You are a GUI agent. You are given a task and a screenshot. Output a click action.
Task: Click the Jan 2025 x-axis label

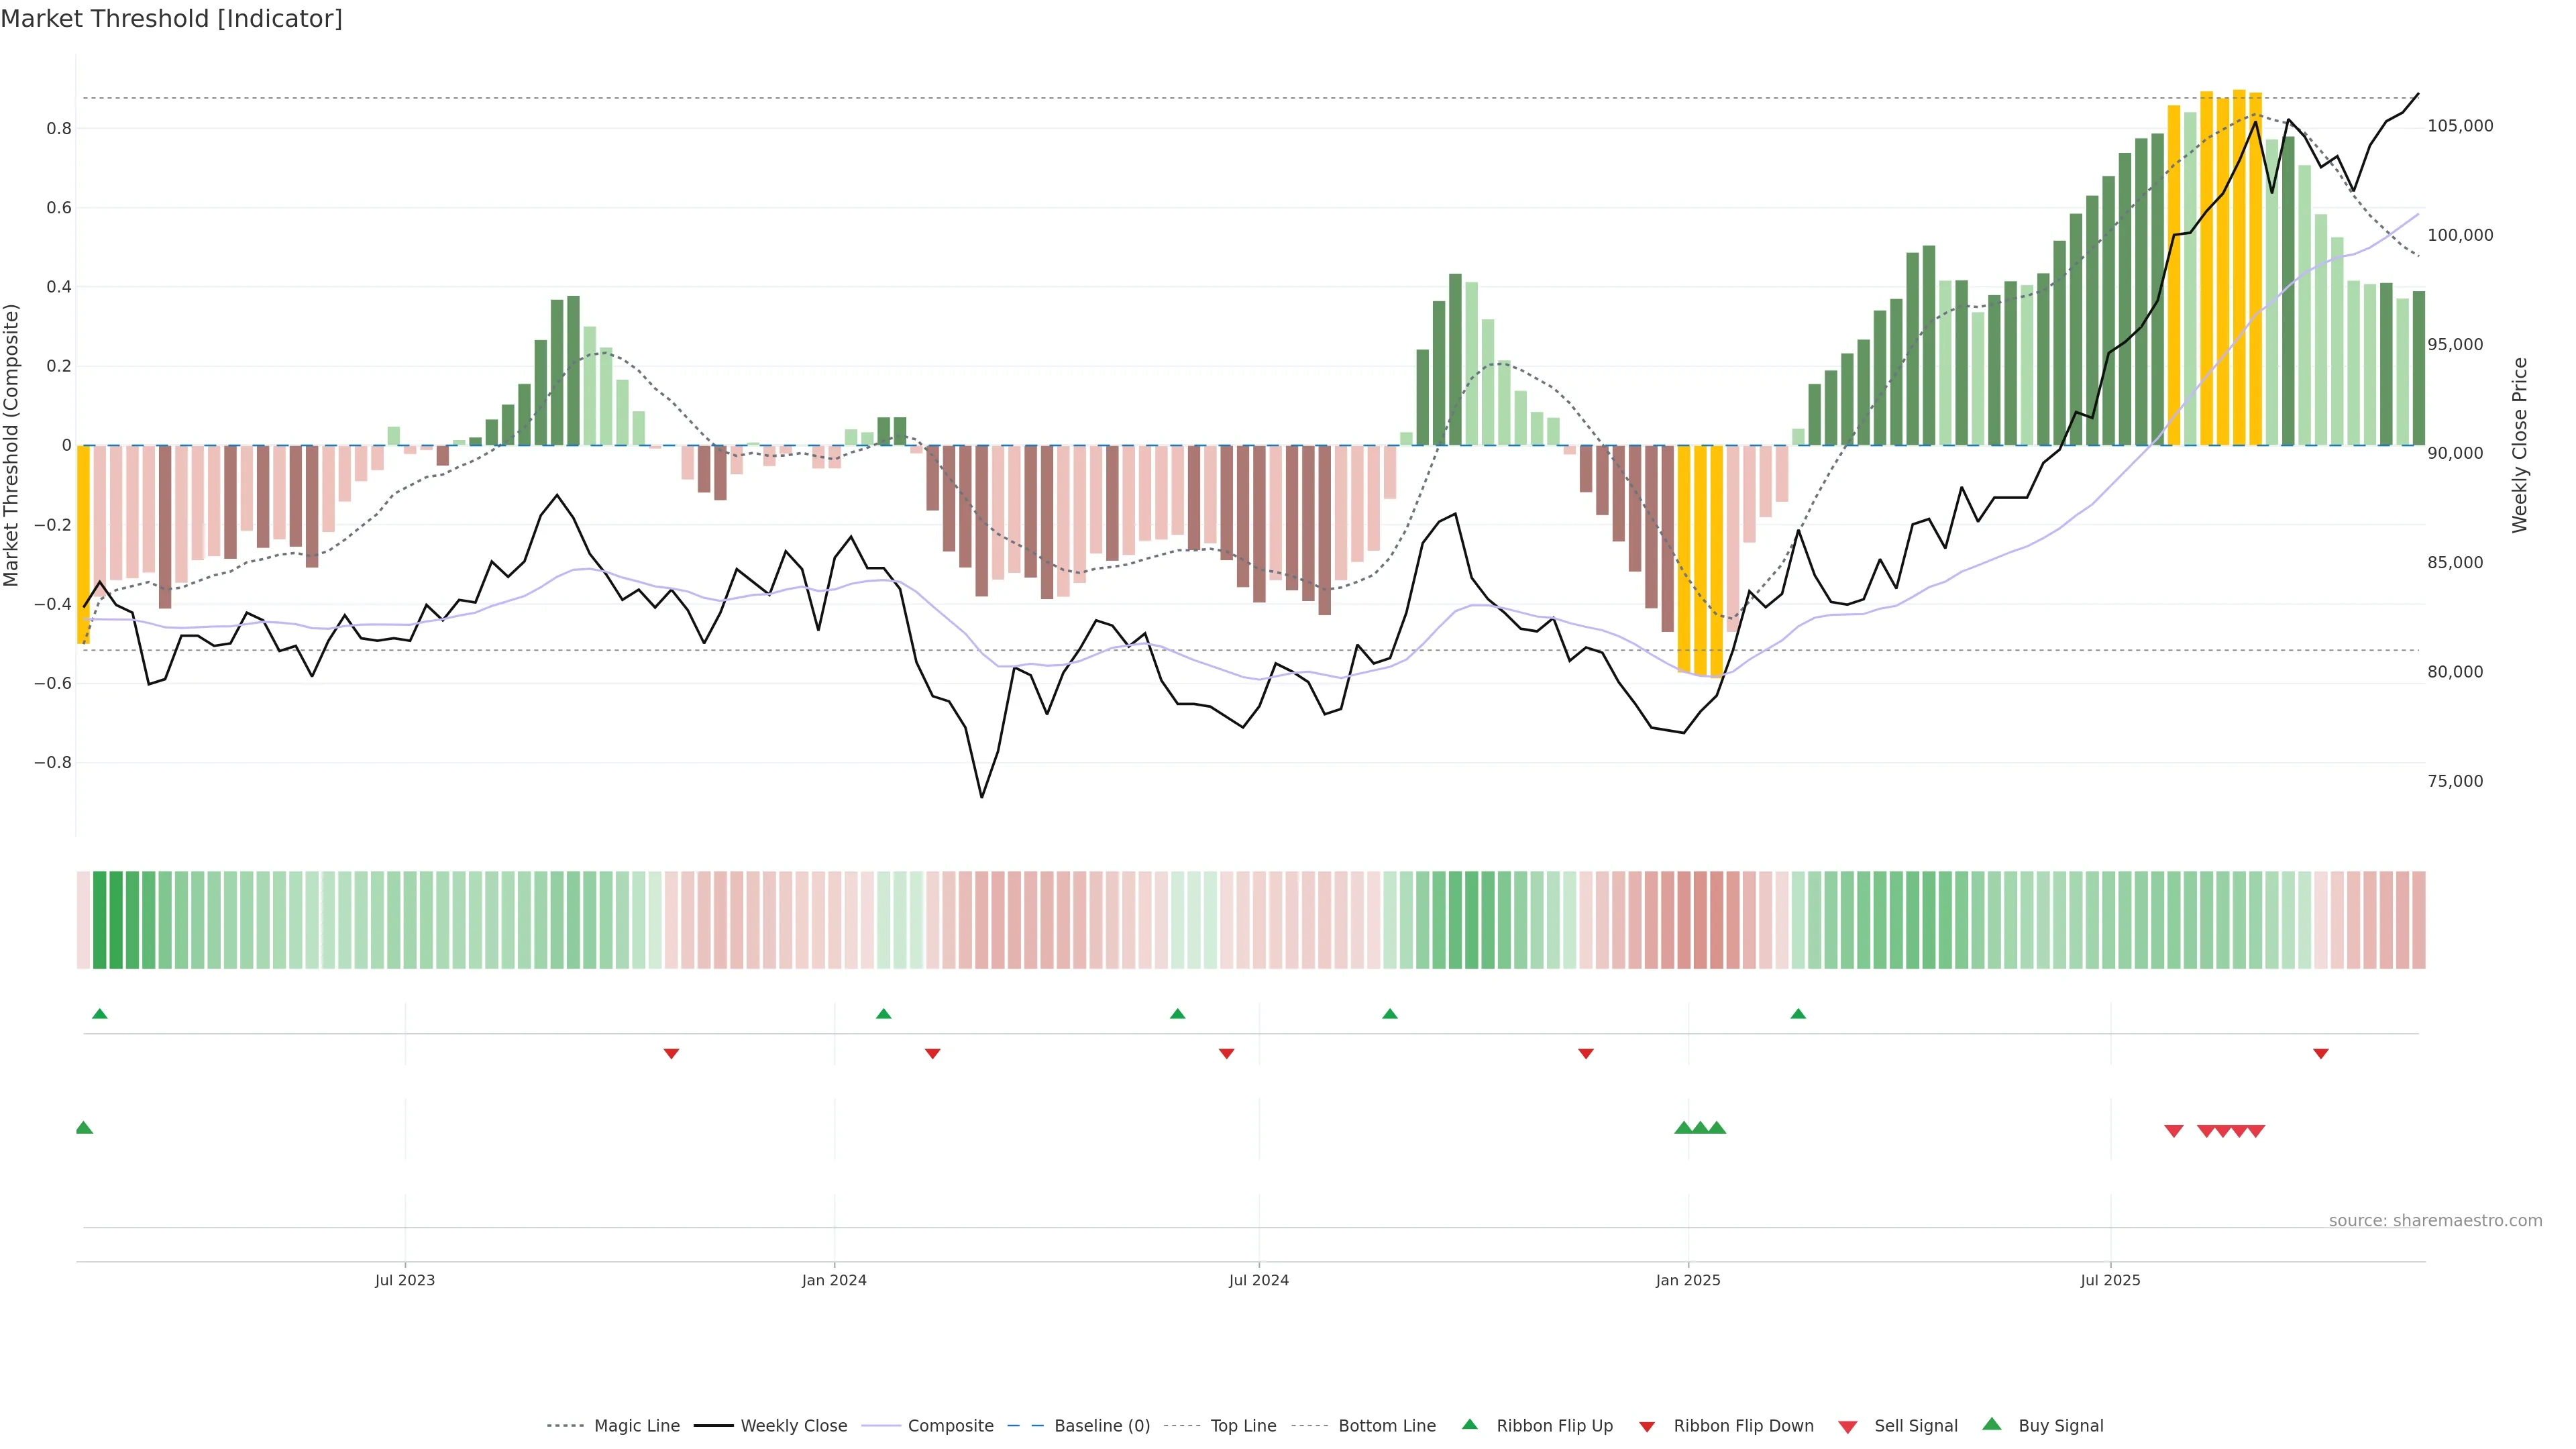pyautogui.click(x=1688, y=1280)
